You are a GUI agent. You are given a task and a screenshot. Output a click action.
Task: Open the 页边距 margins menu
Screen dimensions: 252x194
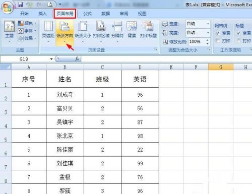(48, 32)
